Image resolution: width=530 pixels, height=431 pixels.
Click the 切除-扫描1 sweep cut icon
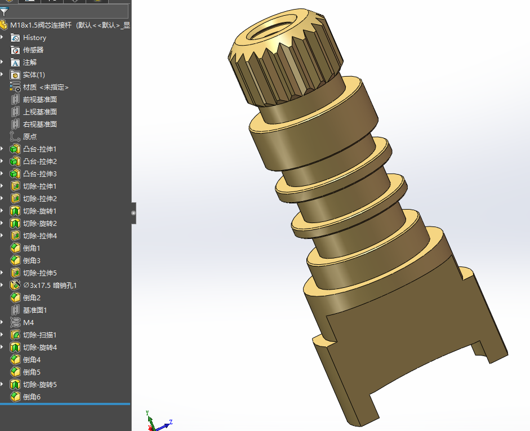[x=15, y=335]
